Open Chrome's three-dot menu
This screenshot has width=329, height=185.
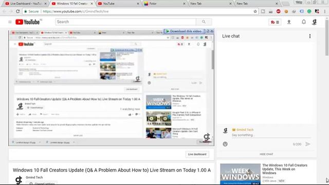(324, 11)
